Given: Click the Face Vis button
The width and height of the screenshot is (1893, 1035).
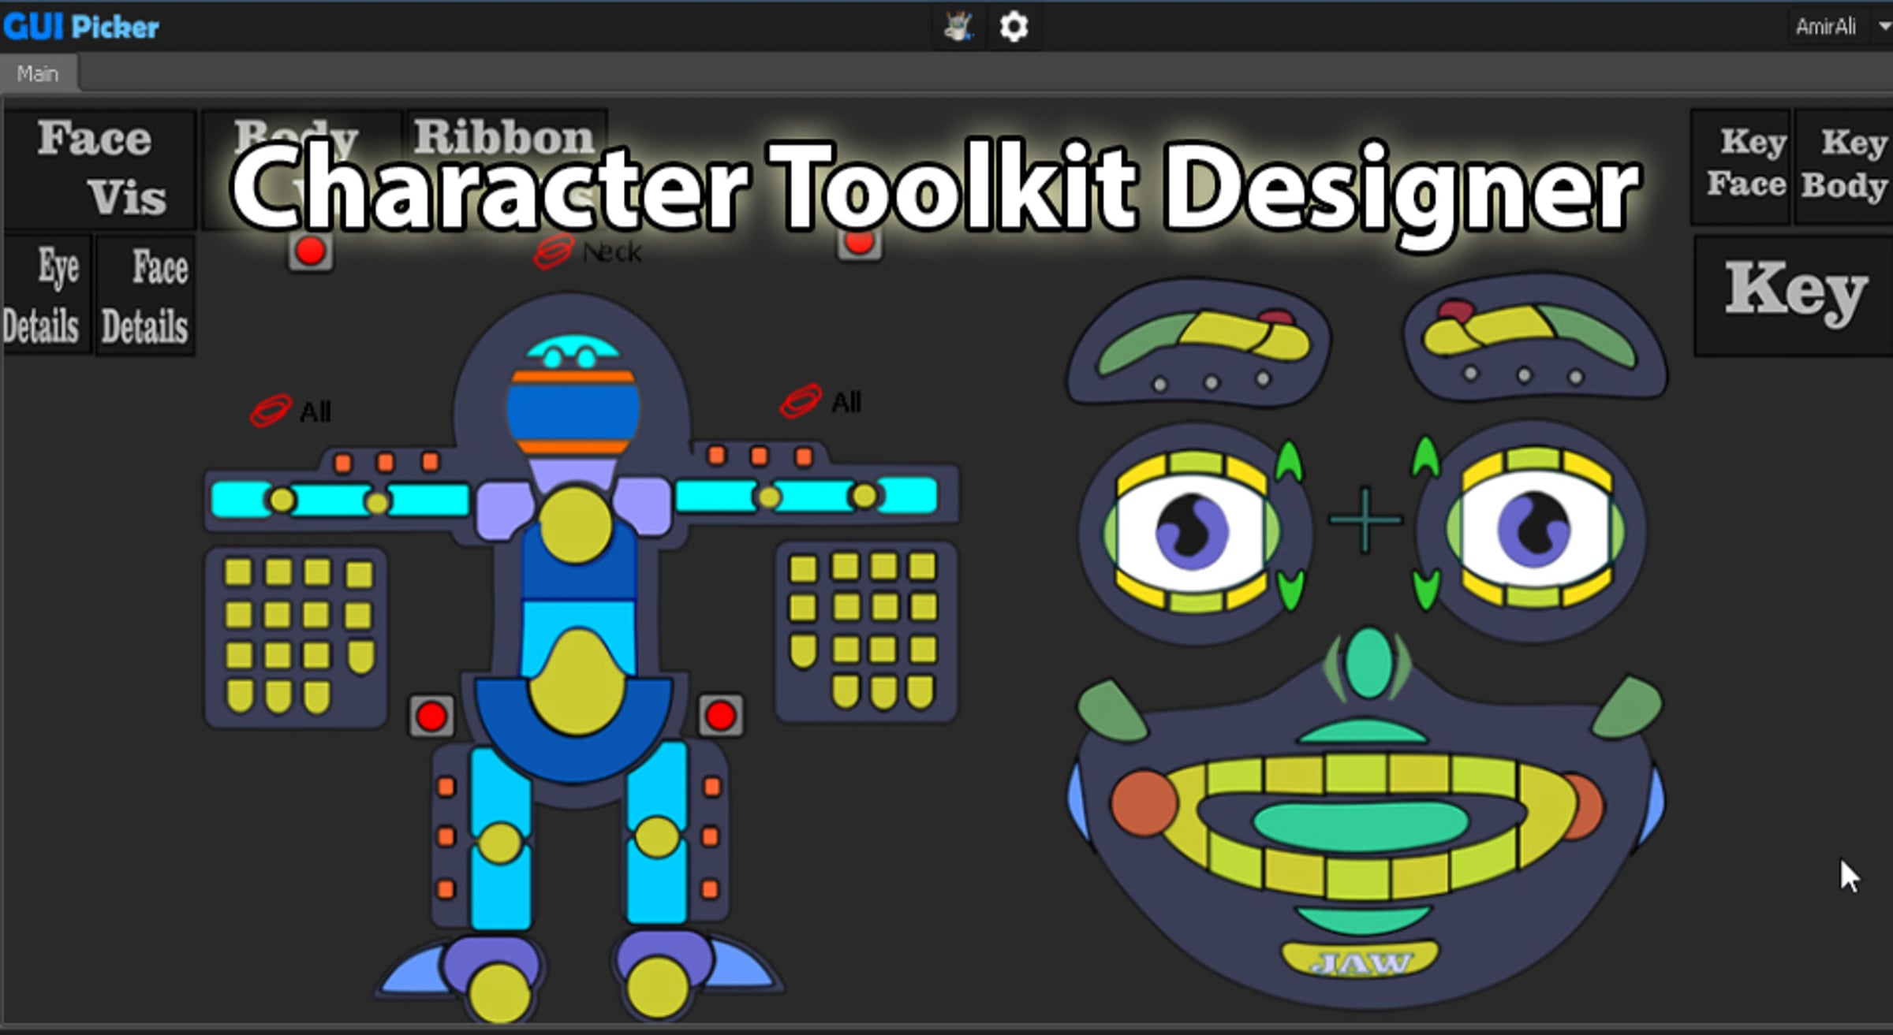Looking at the screenshot, I should point(100,169).
